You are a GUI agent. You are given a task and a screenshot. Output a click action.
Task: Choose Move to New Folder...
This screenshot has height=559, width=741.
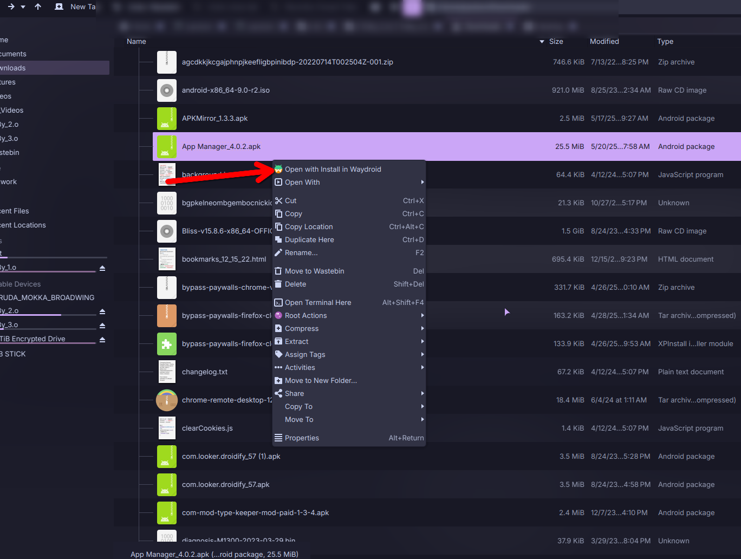click(x=349, y=380)
